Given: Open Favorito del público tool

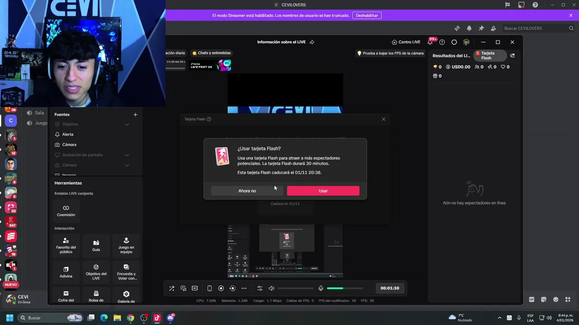Looking at the screenshot, I should (66, 246).
